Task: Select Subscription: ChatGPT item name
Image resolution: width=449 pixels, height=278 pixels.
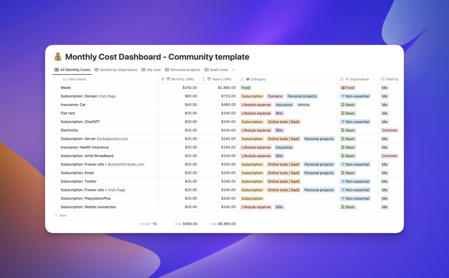Action: [x=80, y=122]
